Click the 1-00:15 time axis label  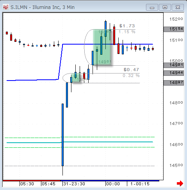[x=140, y=184]
